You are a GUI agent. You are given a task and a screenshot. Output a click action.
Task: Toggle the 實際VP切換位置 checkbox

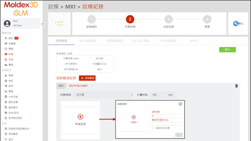pyautogui.click(x=153, y=128)
